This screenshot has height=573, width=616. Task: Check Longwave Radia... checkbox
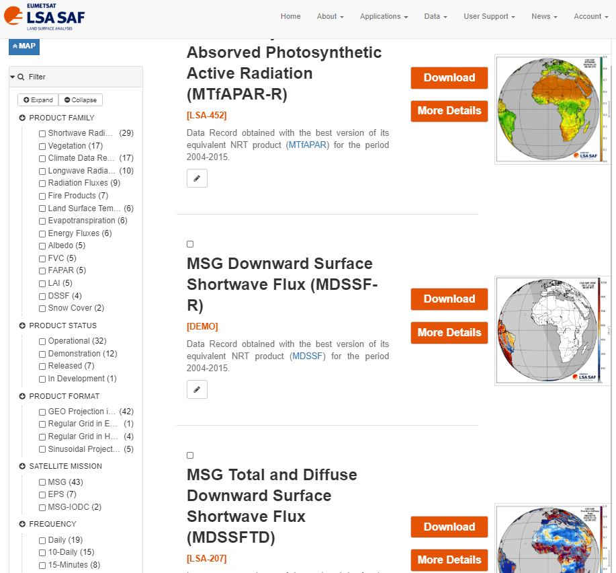click(42, 171)
